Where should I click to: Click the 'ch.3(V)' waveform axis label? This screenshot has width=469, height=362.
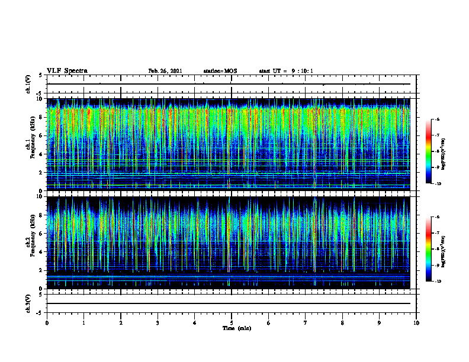tap(28, 303)
